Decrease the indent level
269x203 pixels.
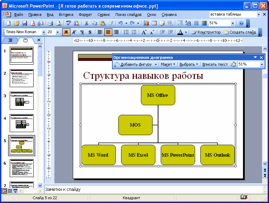point(162,32)
